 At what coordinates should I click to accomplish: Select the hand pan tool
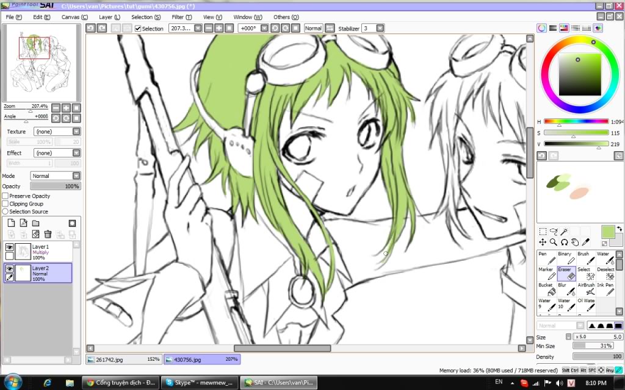tap(575, 242)
